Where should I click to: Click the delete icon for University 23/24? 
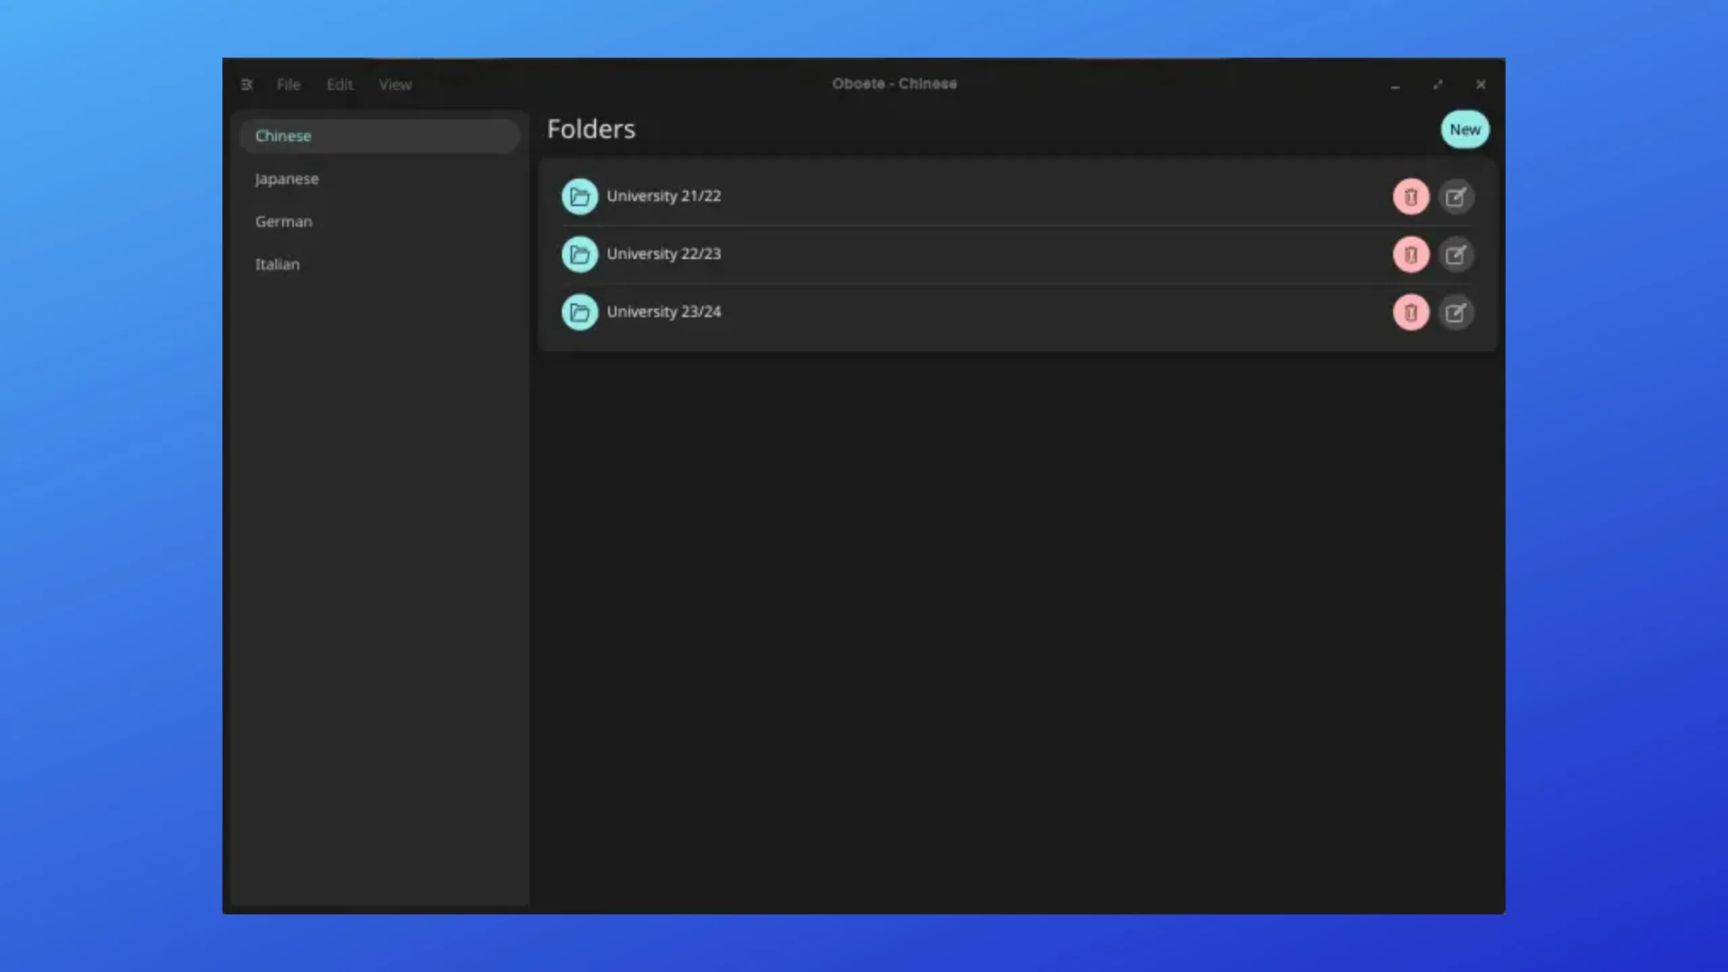click(1410, 311)
